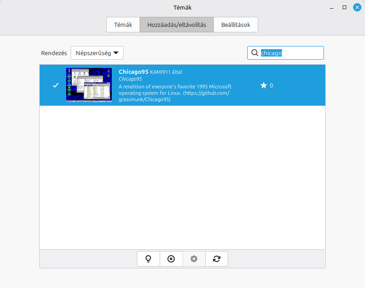365x288 pixels.
Task: Maximize the Témák window
Action: coord(344,7)
